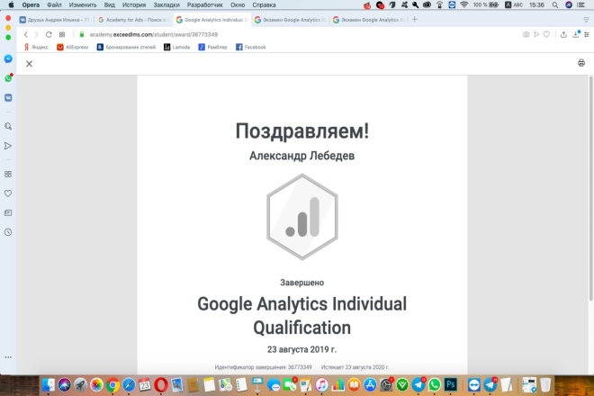Click the browser forward arrow
Screen dimensions: 594x396
click(36, 34)
